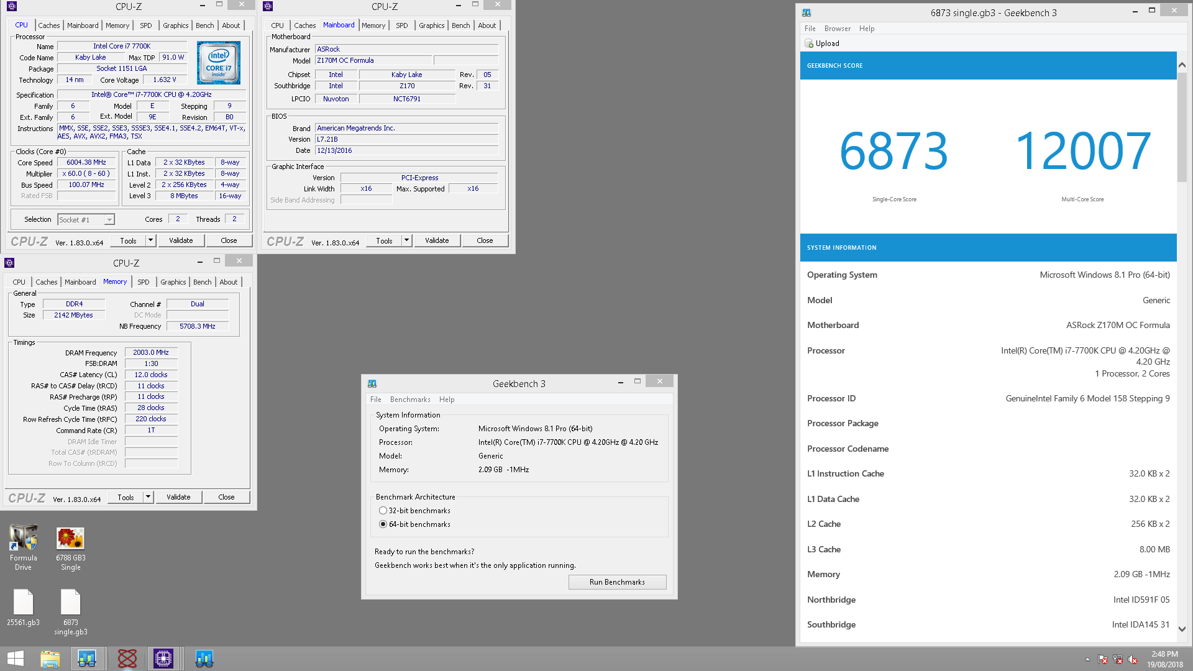The height and width of the screenshot is (671, 1193).
Task: Click Validate in the Memory window
Action: [178, 497]
